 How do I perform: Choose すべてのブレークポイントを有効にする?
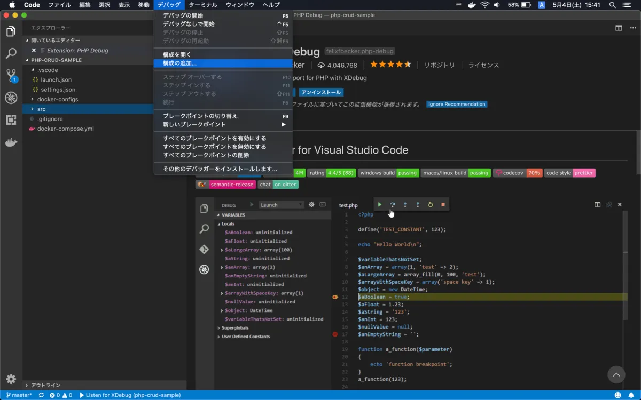pos(223,138)
